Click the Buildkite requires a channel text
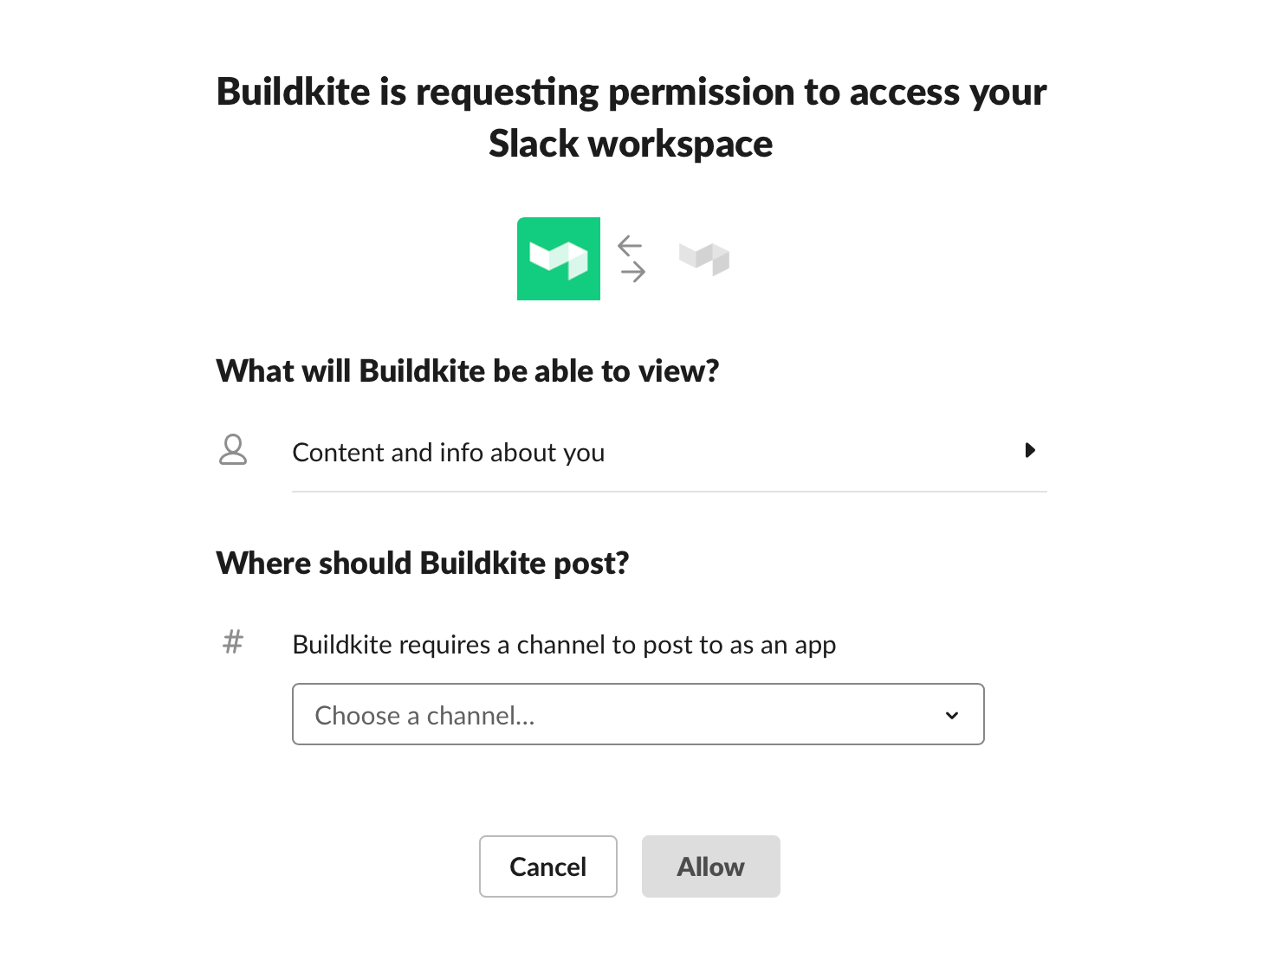 tap(565, 644)
